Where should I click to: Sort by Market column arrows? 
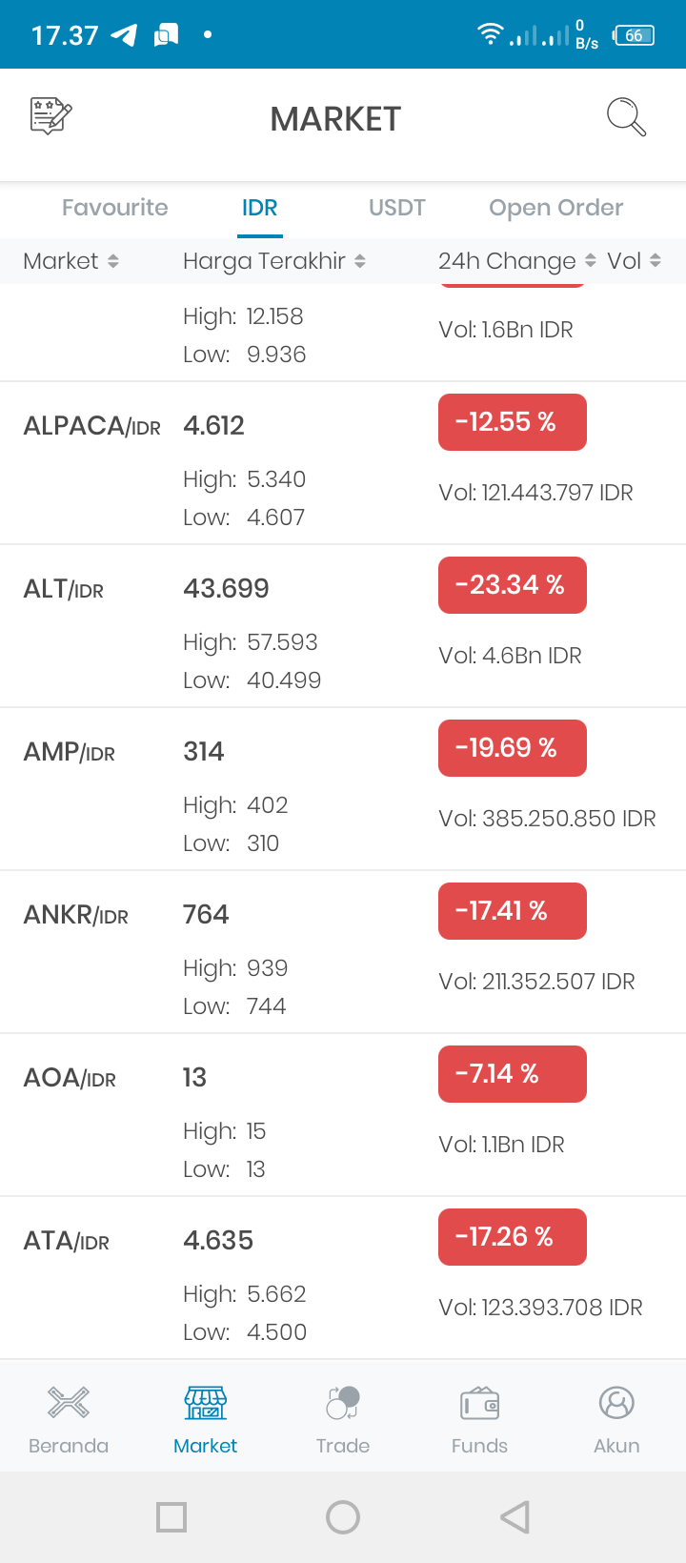point(113,261)
